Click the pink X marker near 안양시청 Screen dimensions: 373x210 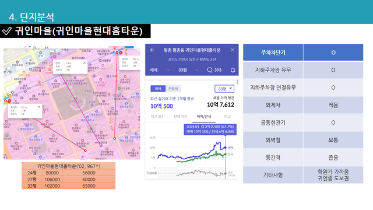(54, 57)
